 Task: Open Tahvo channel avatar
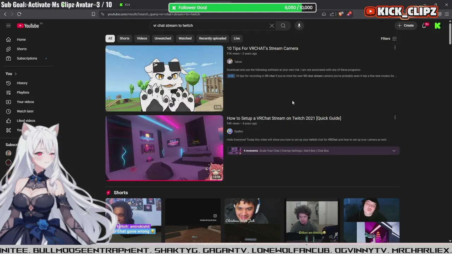click(x=230, y=61)
